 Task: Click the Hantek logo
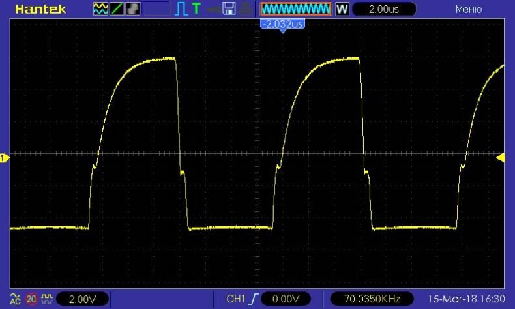pos(40,9)
